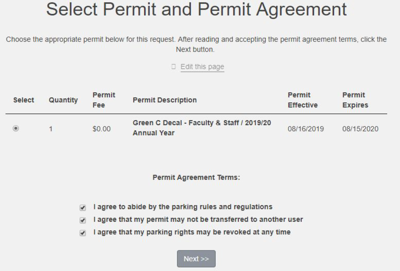The height and width of the screenshot is (271, 400).
Task: Click the small icon beside Edit this page
Action: pos(173,67)
